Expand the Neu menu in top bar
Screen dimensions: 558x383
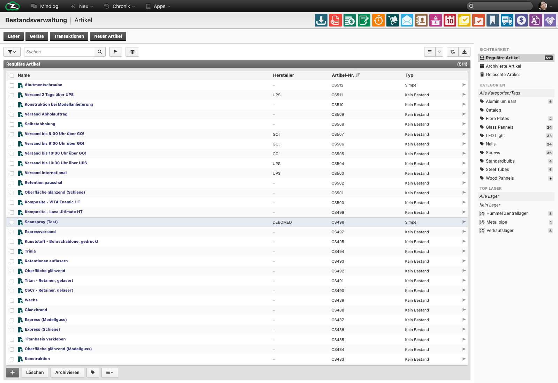(x=82, y=6)
